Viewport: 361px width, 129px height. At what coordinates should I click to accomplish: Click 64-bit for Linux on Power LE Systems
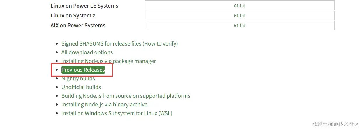[240, 6]
